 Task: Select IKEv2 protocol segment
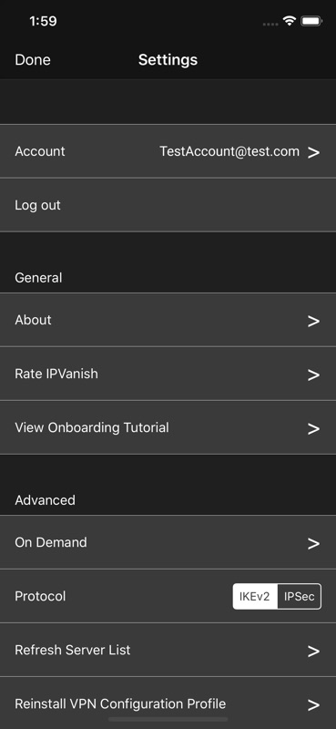point(255,597)
